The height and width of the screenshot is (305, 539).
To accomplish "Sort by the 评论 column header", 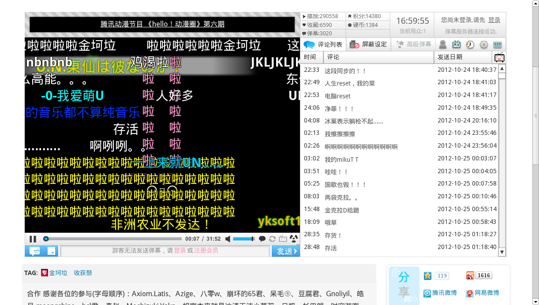I will [x=378, y=57].
